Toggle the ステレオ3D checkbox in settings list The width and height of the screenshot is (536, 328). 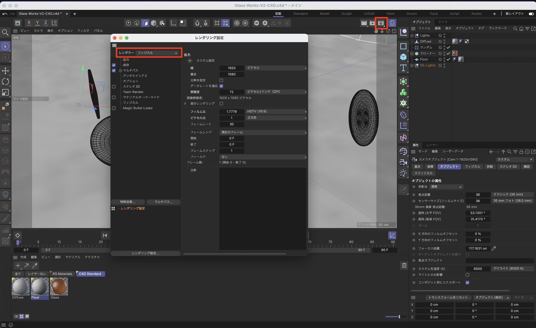(114, 87)
